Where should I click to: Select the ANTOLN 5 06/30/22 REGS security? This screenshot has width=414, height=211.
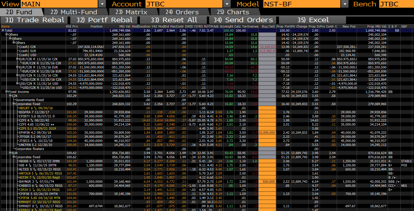[41, 173]
